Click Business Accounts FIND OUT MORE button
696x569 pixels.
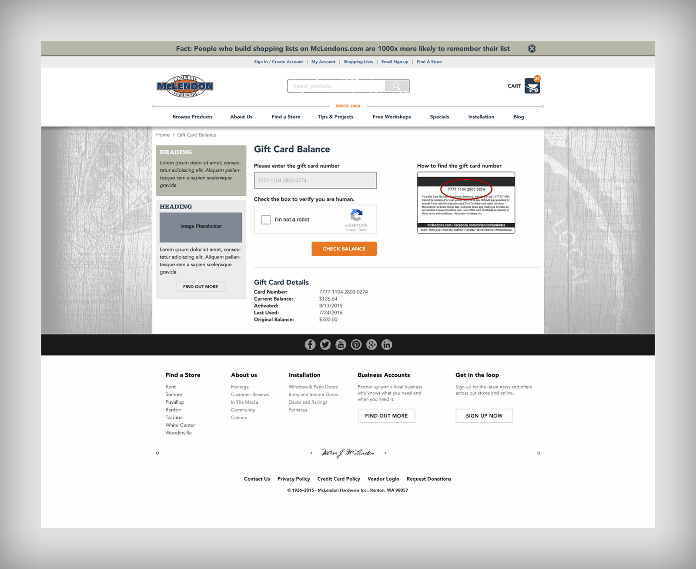(386, 416)
